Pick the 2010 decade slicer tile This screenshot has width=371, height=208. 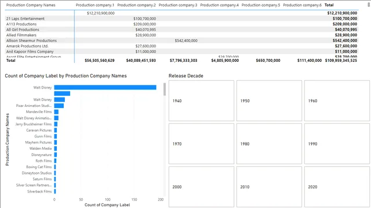tap(269, 187)
